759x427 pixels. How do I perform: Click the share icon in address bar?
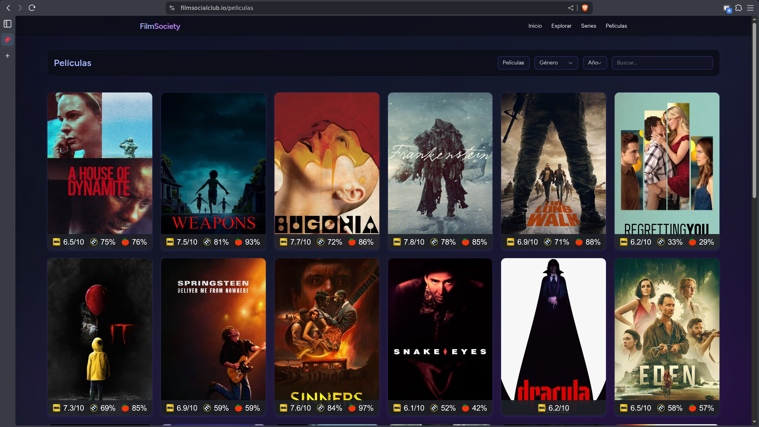(570, 8)
